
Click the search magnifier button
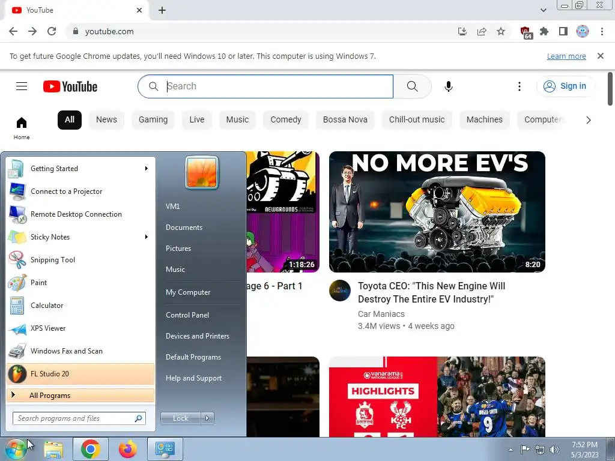(412, 86)
